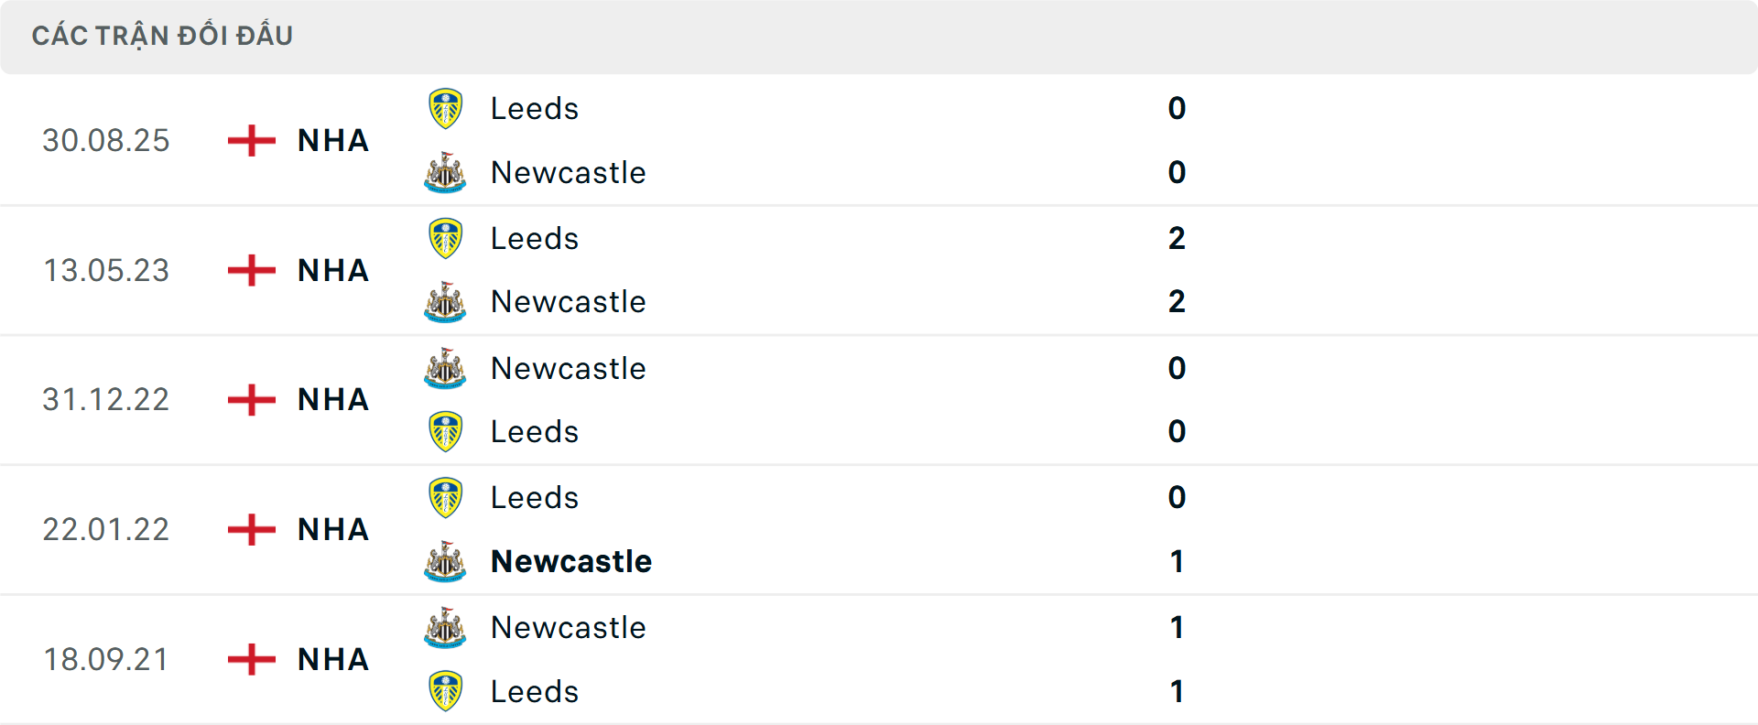Image resolution: width=1758 pixels, height=725 pixels.
Task: Click the score 2 for Leeds on 13.05.23
Action: tap(1177, 237)
